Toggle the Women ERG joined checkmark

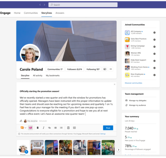point(155,54)
